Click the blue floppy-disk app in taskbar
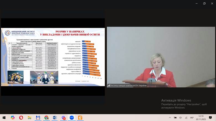The height and width of the screenshot is (121, 216). [38, 118]
